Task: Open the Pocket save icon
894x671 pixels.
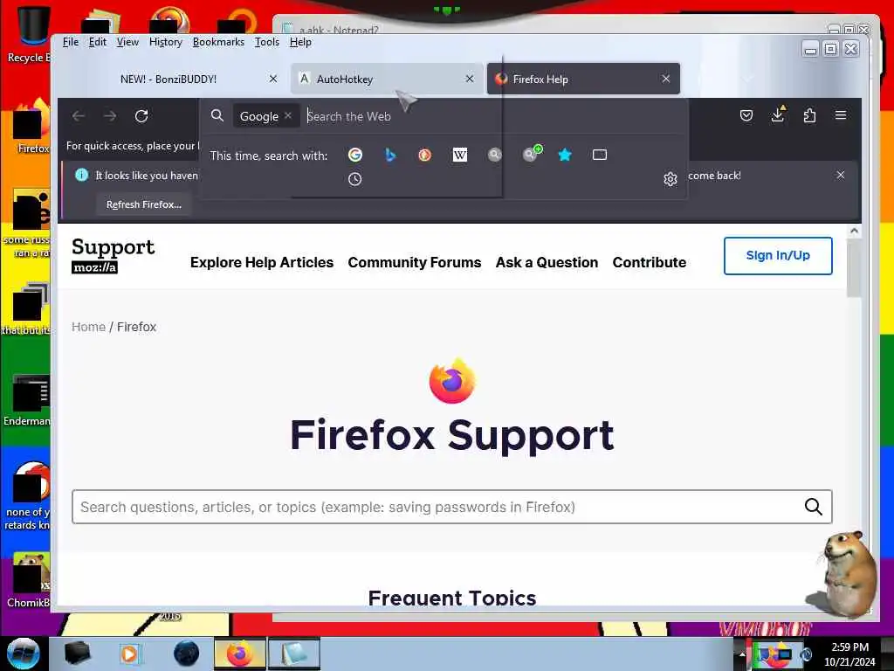Action: coord(746,115)
